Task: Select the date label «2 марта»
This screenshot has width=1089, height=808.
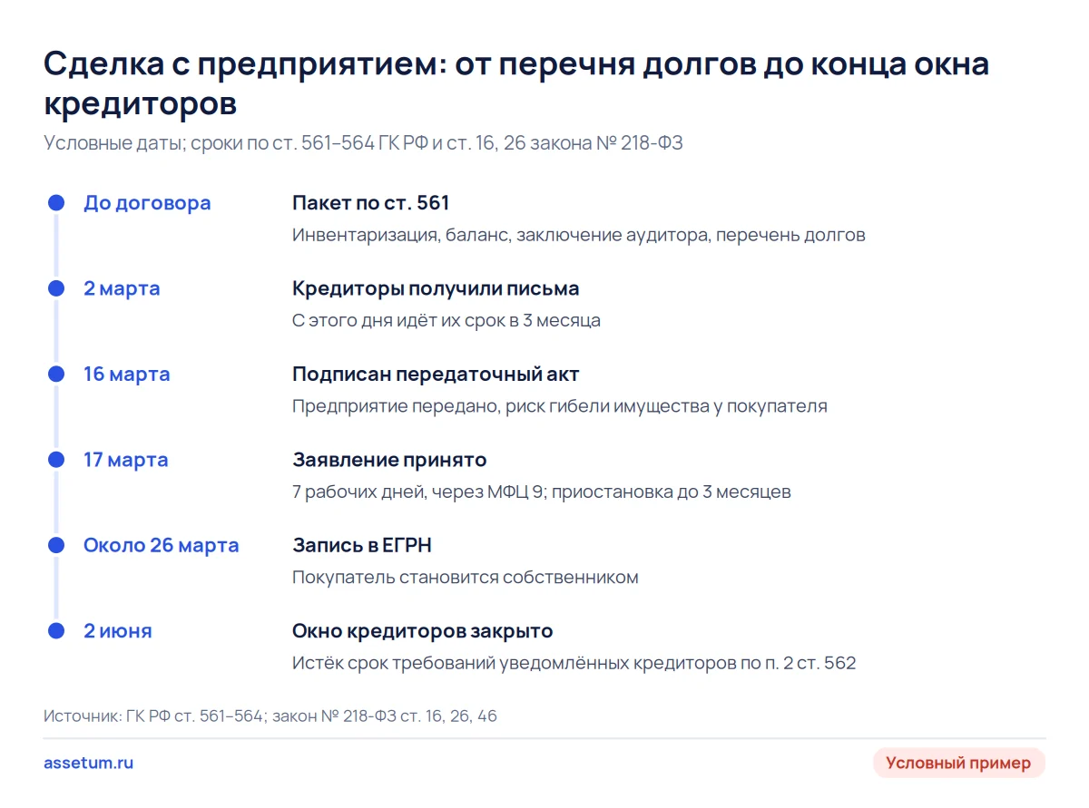Action: (122, 288)
